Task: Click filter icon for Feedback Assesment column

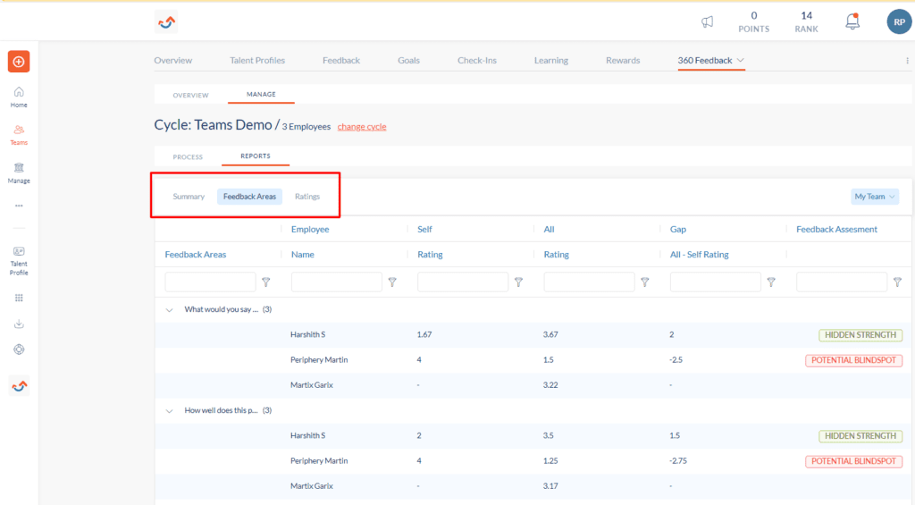Action: (897, 282)
